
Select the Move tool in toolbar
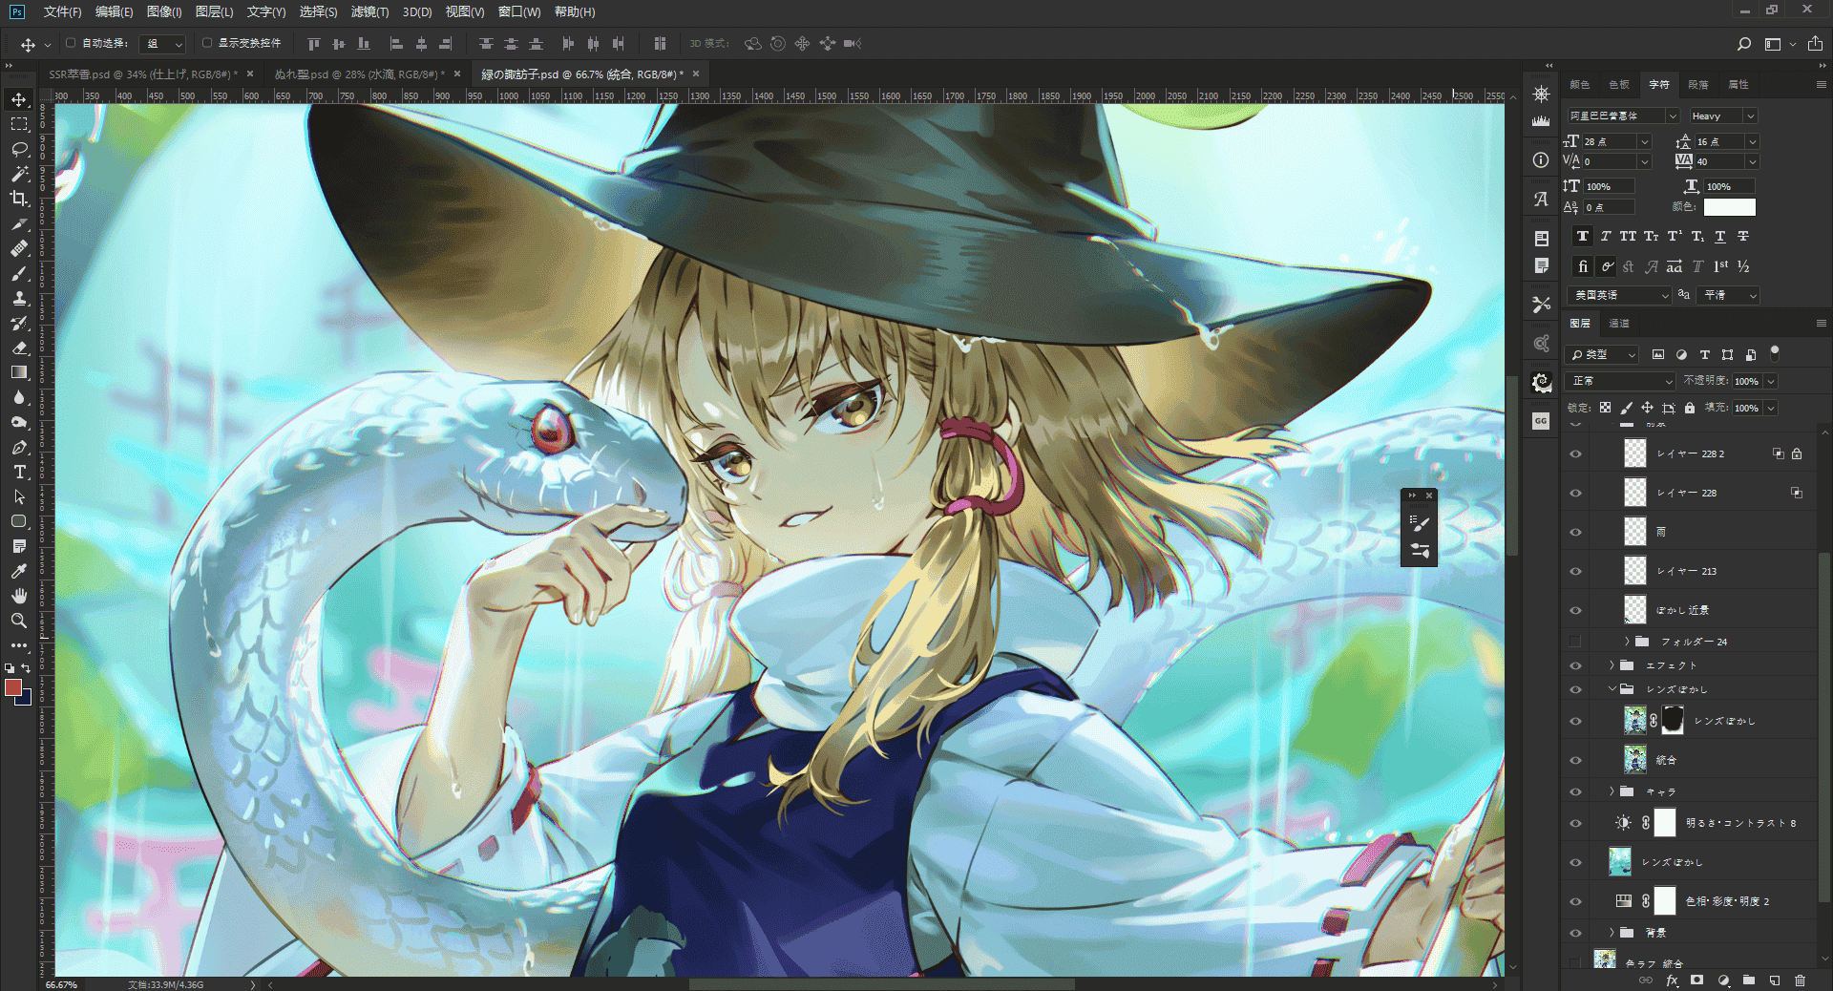[x=19, y=99]
